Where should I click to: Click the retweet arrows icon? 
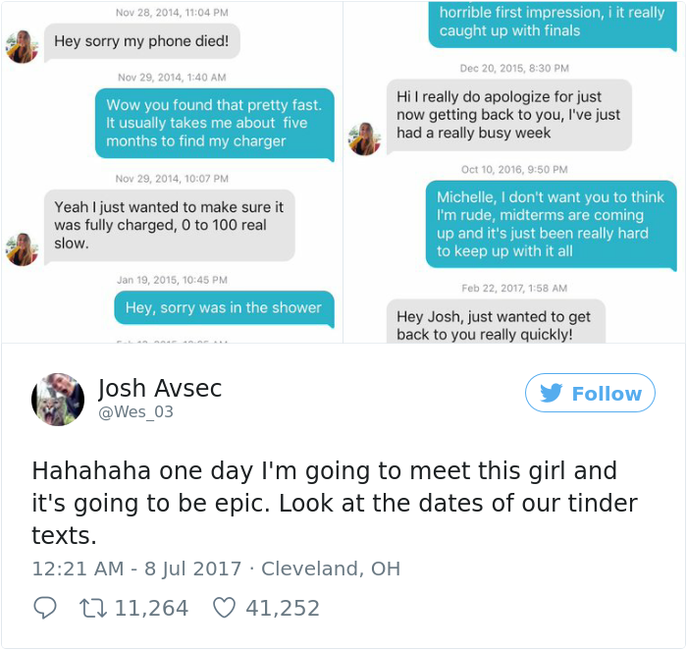[x=95, y=609]
